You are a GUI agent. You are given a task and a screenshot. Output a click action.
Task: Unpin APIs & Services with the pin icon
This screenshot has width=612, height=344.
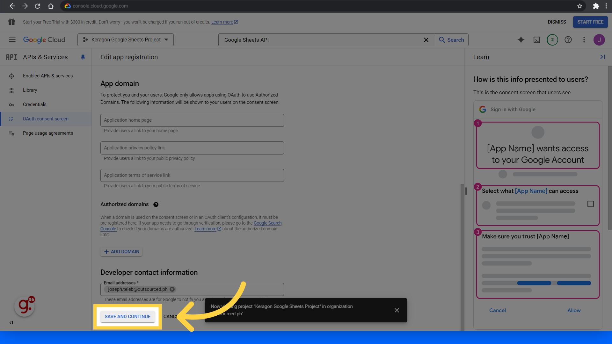[x=83, y=57]
